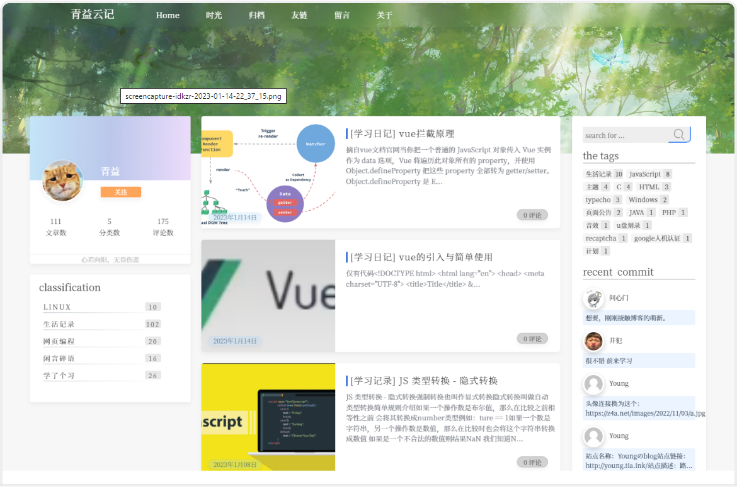
Task: Select the recaptcha tag
Action: [606, 238]
